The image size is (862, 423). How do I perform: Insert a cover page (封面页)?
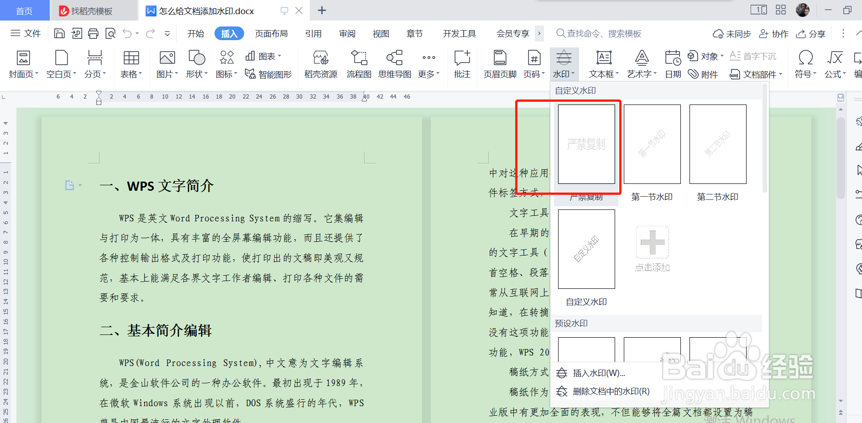[x=23, y=64]
